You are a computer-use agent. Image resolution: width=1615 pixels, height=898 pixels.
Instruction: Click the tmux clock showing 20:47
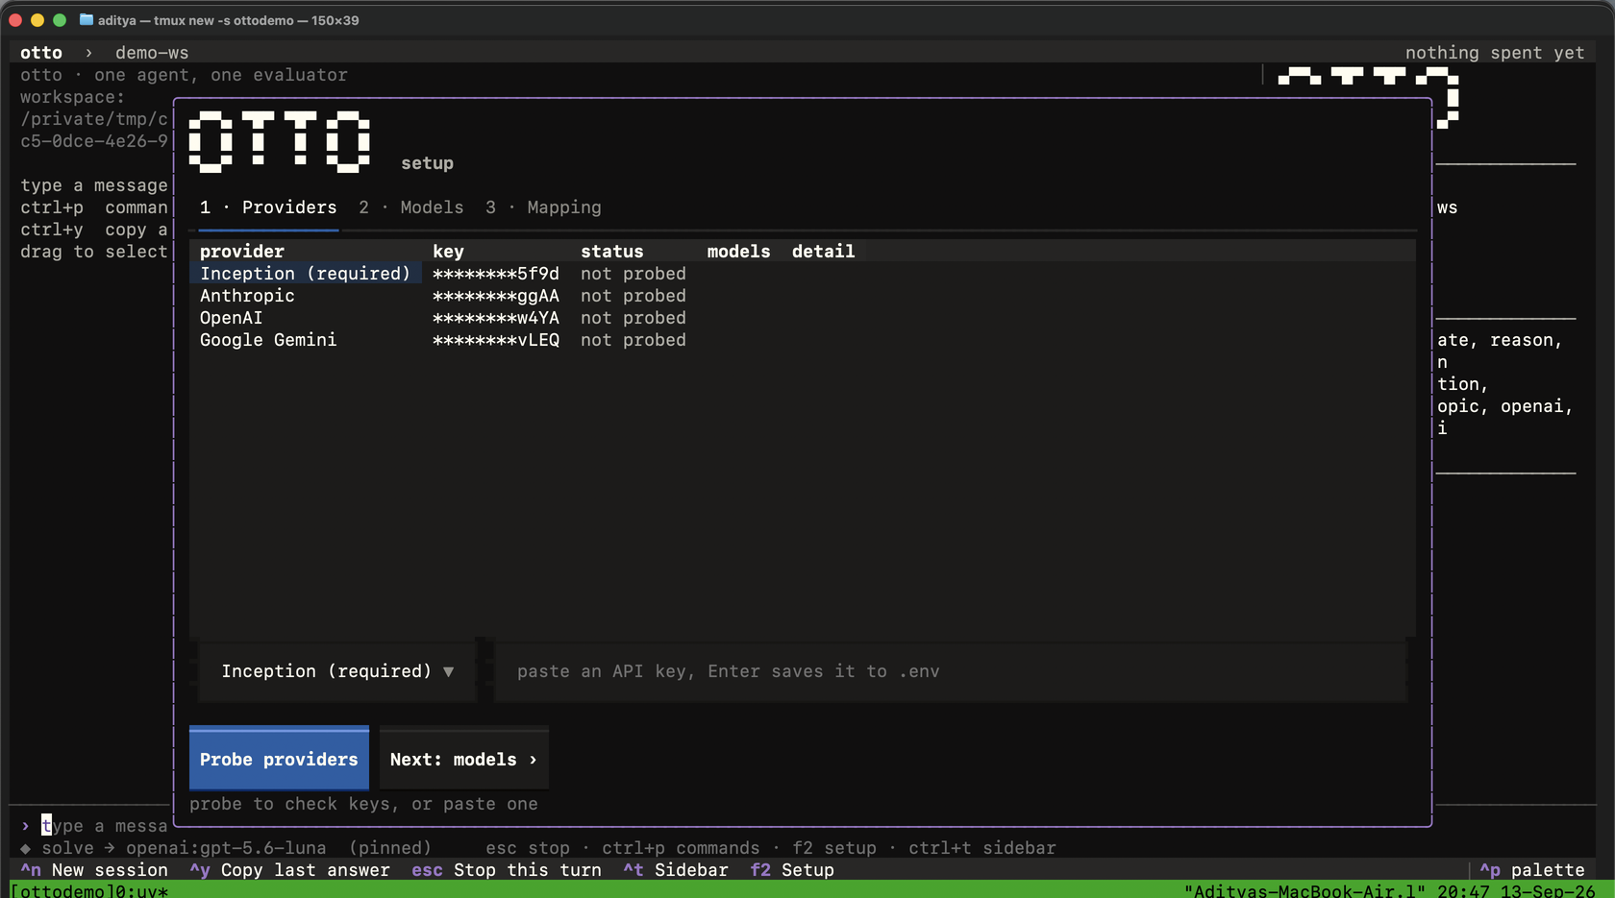tap(1463, 890)
